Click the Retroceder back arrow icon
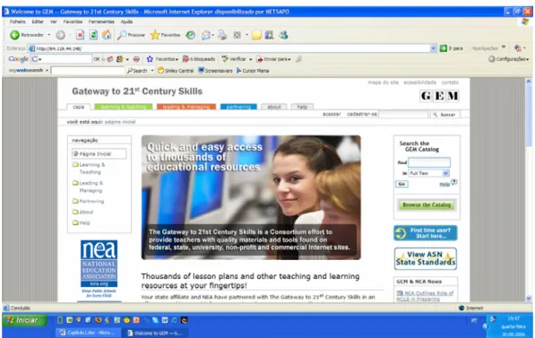The image size is (535, 338). point(14,35)
